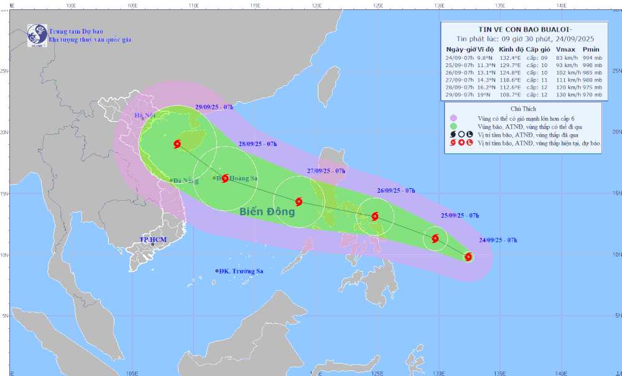This screenshot has height=376, width=622.
Task: Click the red current-position storm symbol in legend
Action: 453,143
